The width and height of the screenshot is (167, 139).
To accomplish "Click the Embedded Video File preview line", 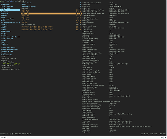I will click(117, 126).
